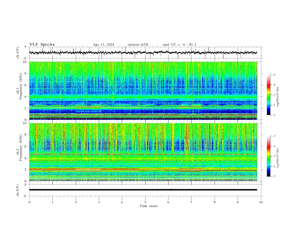294x227 pixels.
Task: Click the "-7" tick on ch.1 color bar
Action: [274, 115]
